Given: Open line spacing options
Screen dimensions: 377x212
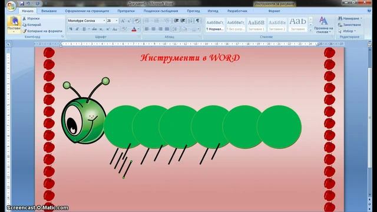Looking at the screenshot, I should pyautogui.click(x=176, y=29).
